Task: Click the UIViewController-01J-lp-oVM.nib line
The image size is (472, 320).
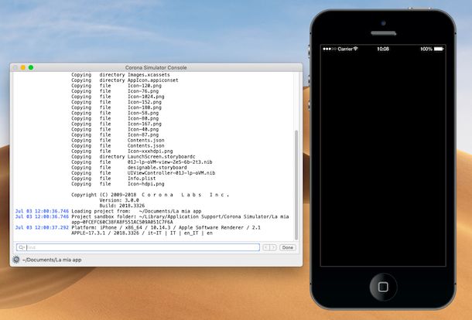Action: (143, 173)
